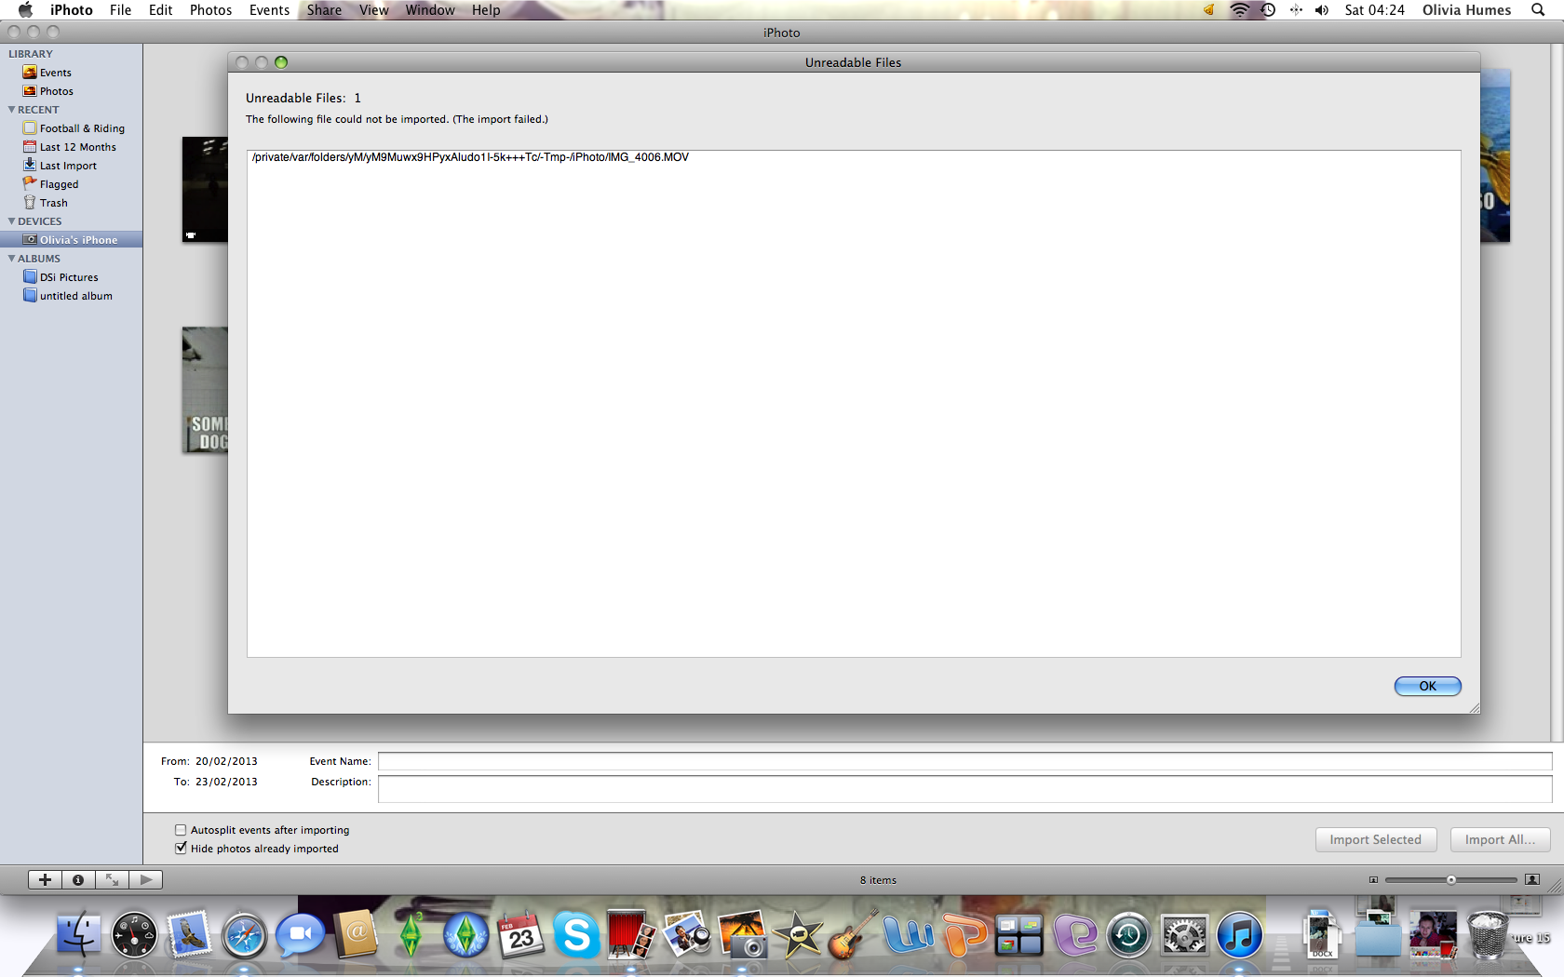The width and height of the screenshot is (1564, 977).
Task: Click the Import Selected button
Action: pos(1376,839)
